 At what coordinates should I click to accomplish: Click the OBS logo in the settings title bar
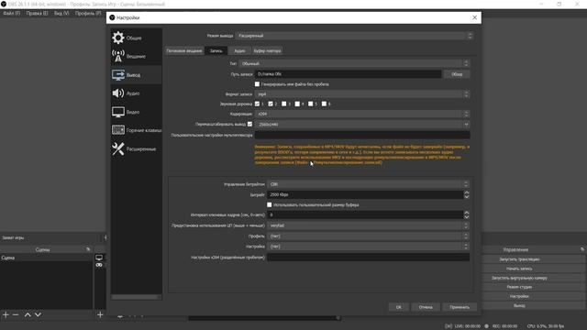pyautogui.click(x=112, y=17)
